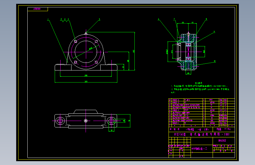
Task: Click the technical requirements heading
Action: (x=199, y=83)
